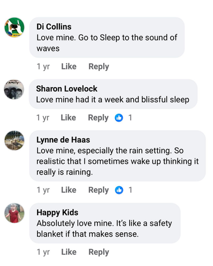Open Happy Kids' name link

(58, 213)
